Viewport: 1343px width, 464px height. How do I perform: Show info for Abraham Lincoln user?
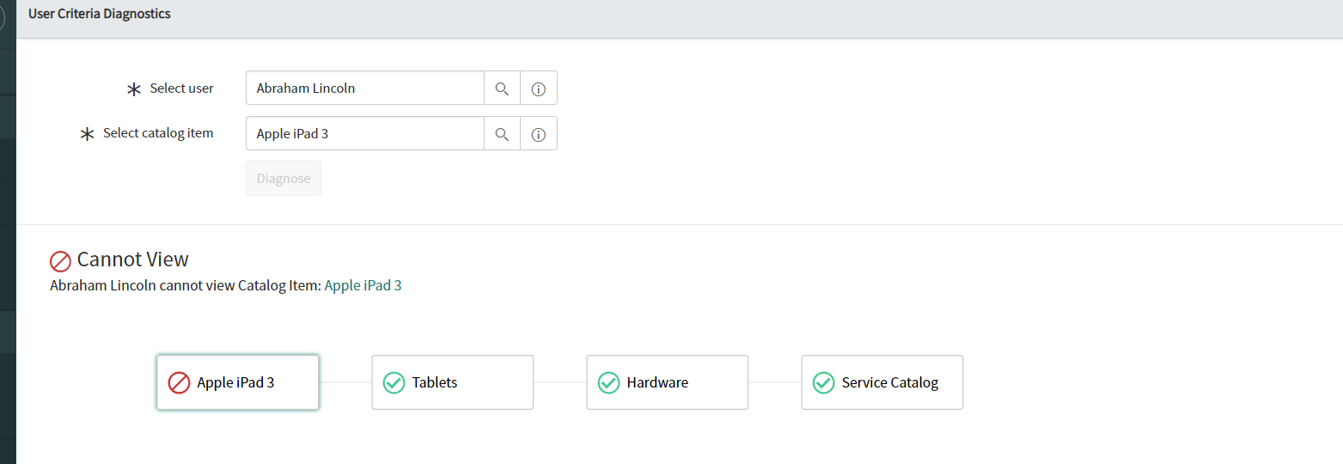point(539,88)
